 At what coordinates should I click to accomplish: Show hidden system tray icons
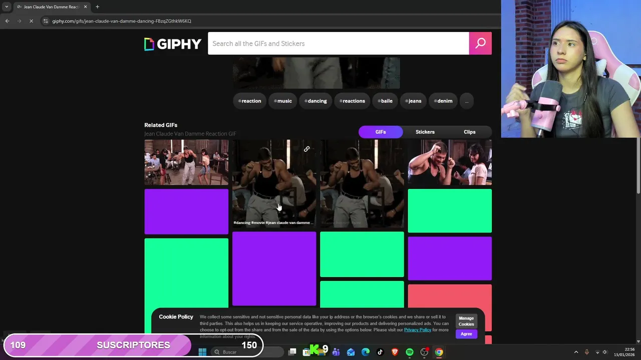(576, 352)
